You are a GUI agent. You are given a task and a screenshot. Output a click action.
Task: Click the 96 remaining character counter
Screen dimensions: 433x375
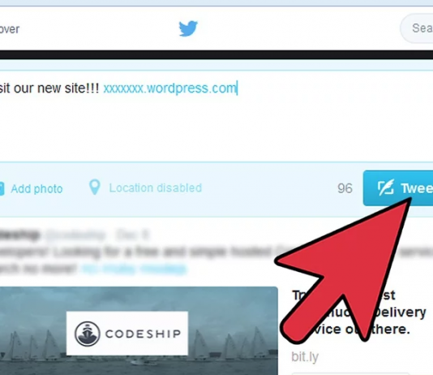pyautogui.click(x=345, y=188)
